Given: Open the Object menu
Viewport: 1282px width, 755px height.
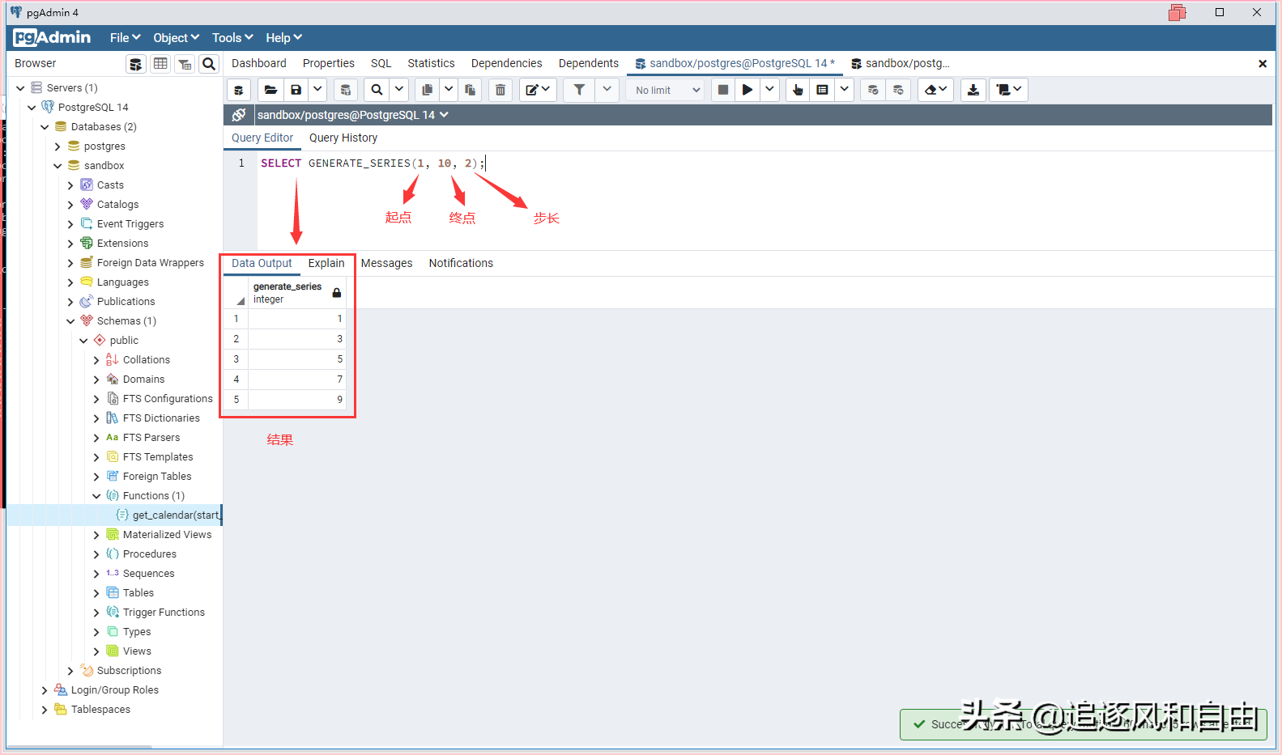Looking at the screenshot, I should 177,38.
